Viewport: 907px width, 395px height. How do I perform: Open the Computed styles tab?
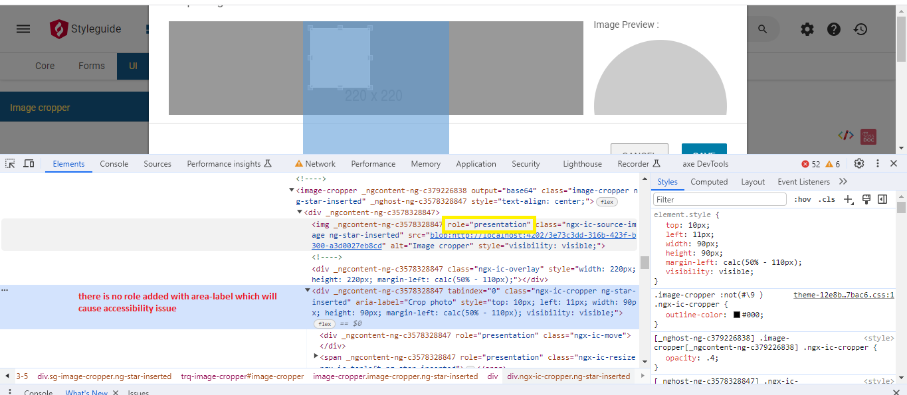(708, 181)
